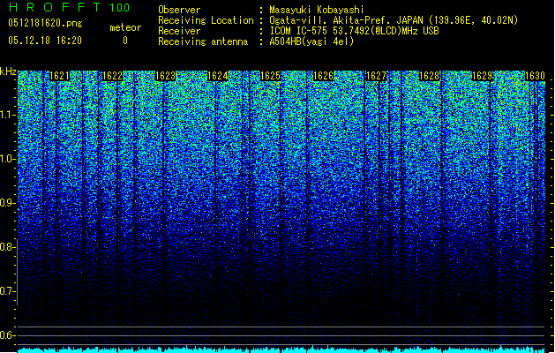
Task: Click the 1622 time marker label
Action: coord(113,76)
